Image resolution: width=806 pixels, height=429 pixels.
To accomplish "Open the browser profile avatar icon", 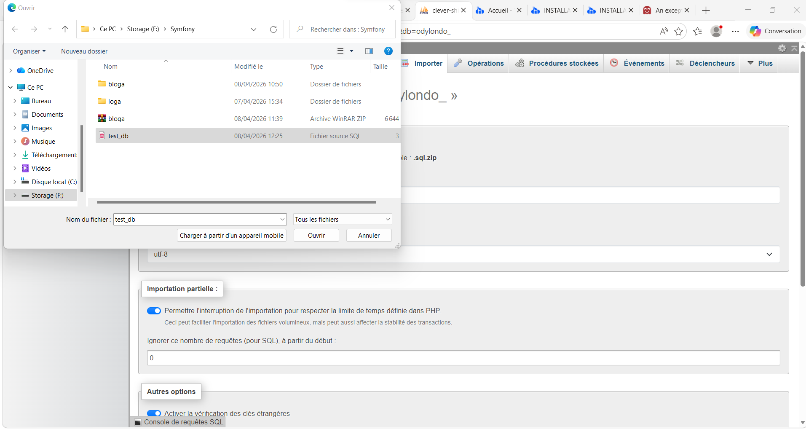I will pyautogui.click(x=716, y=31).
